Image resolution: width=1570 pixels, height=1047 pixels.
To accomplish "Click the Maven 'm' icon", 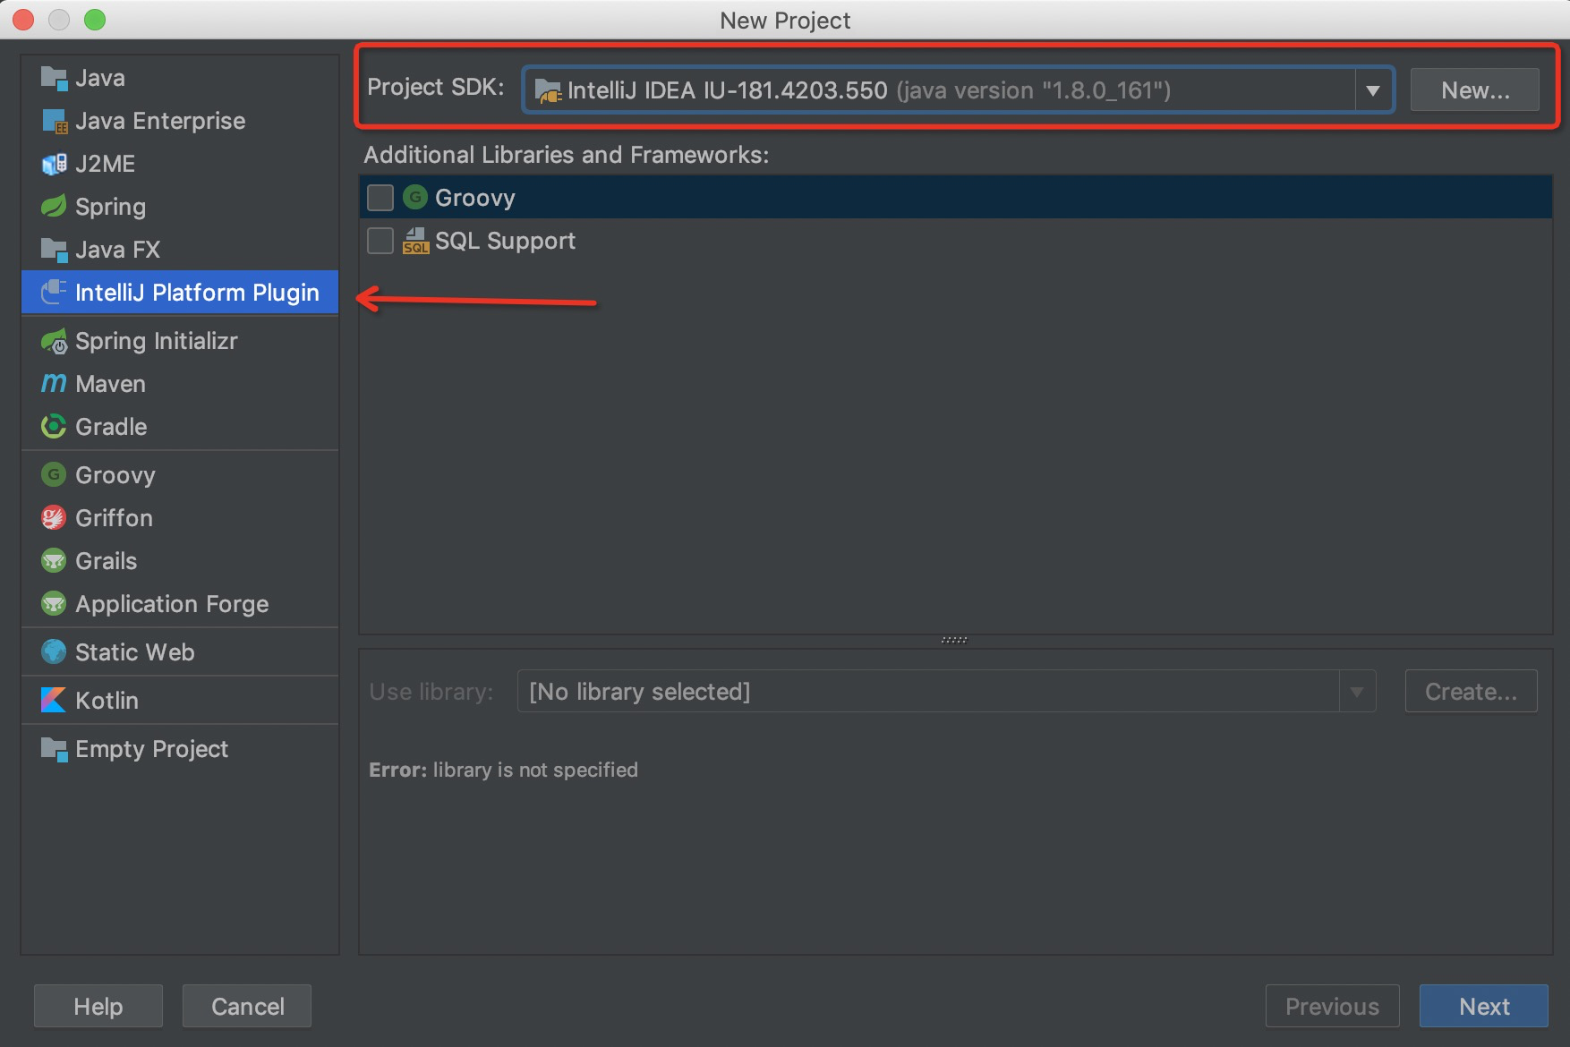I will (x=54, y=384).
